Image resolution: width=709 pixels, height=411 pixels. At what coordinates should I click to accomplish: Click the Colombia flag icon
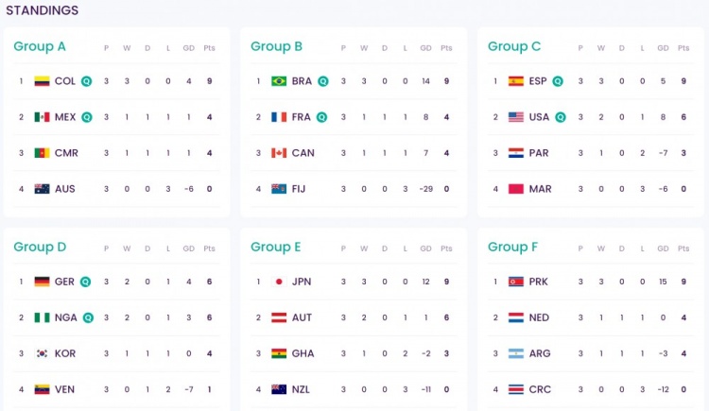pyautogui.click(x=42, y=81)
